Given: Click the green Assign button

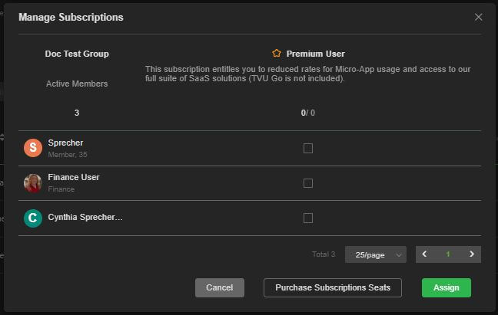Looking at the screenshot, I should pos(447,287).
